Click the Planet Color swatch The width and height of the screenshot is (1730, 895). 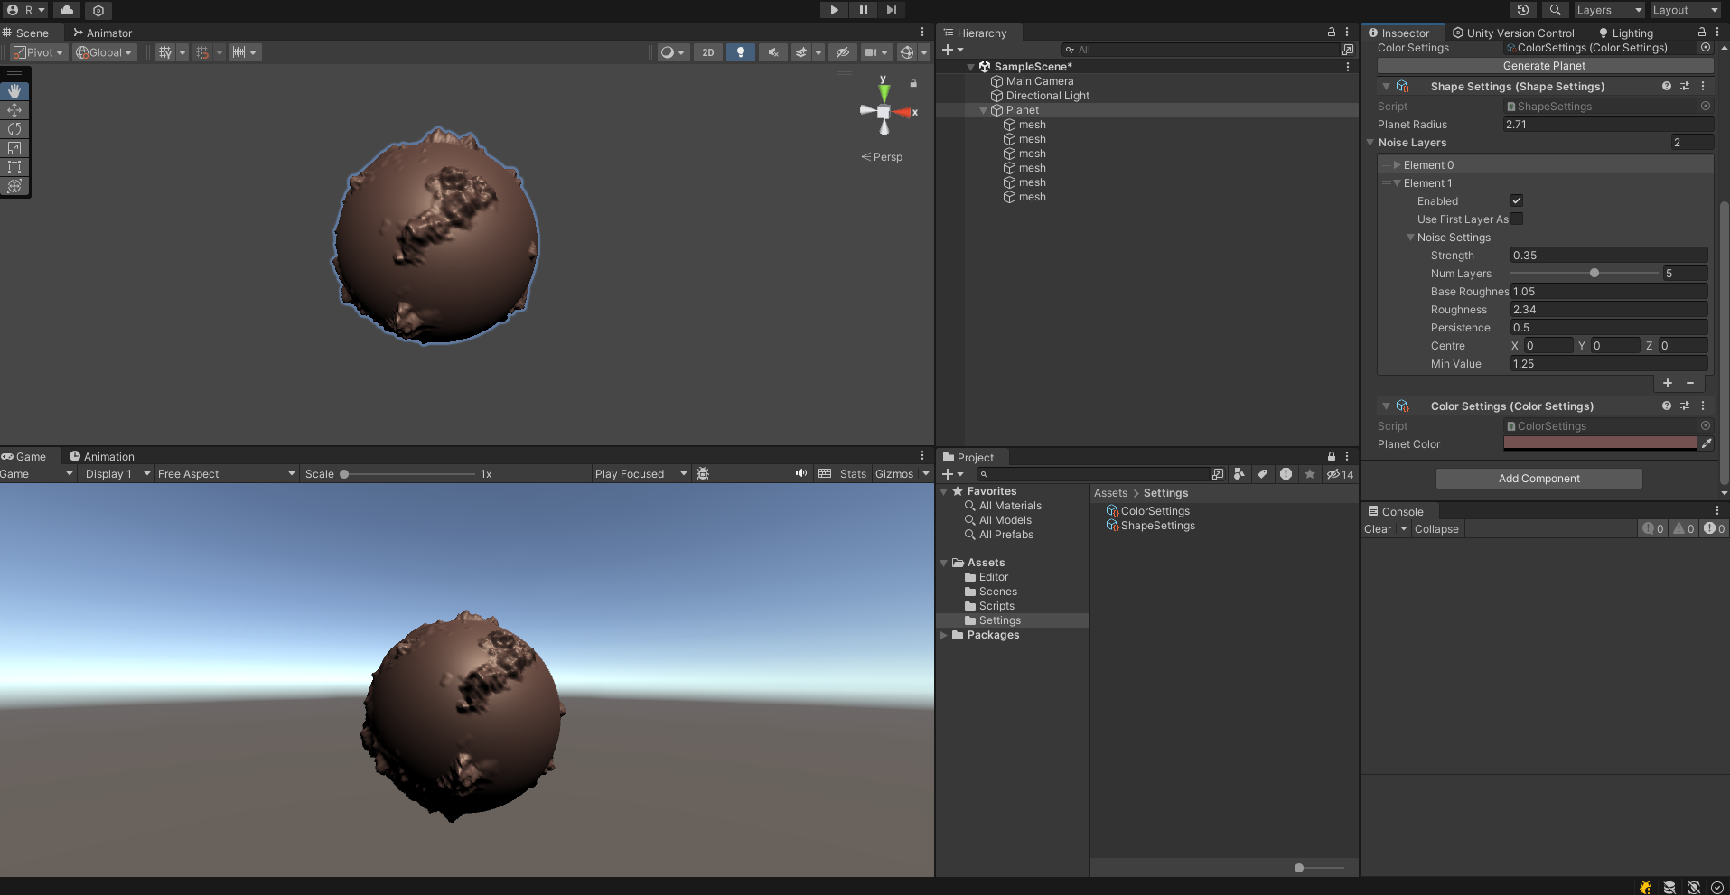point(1600,443)
